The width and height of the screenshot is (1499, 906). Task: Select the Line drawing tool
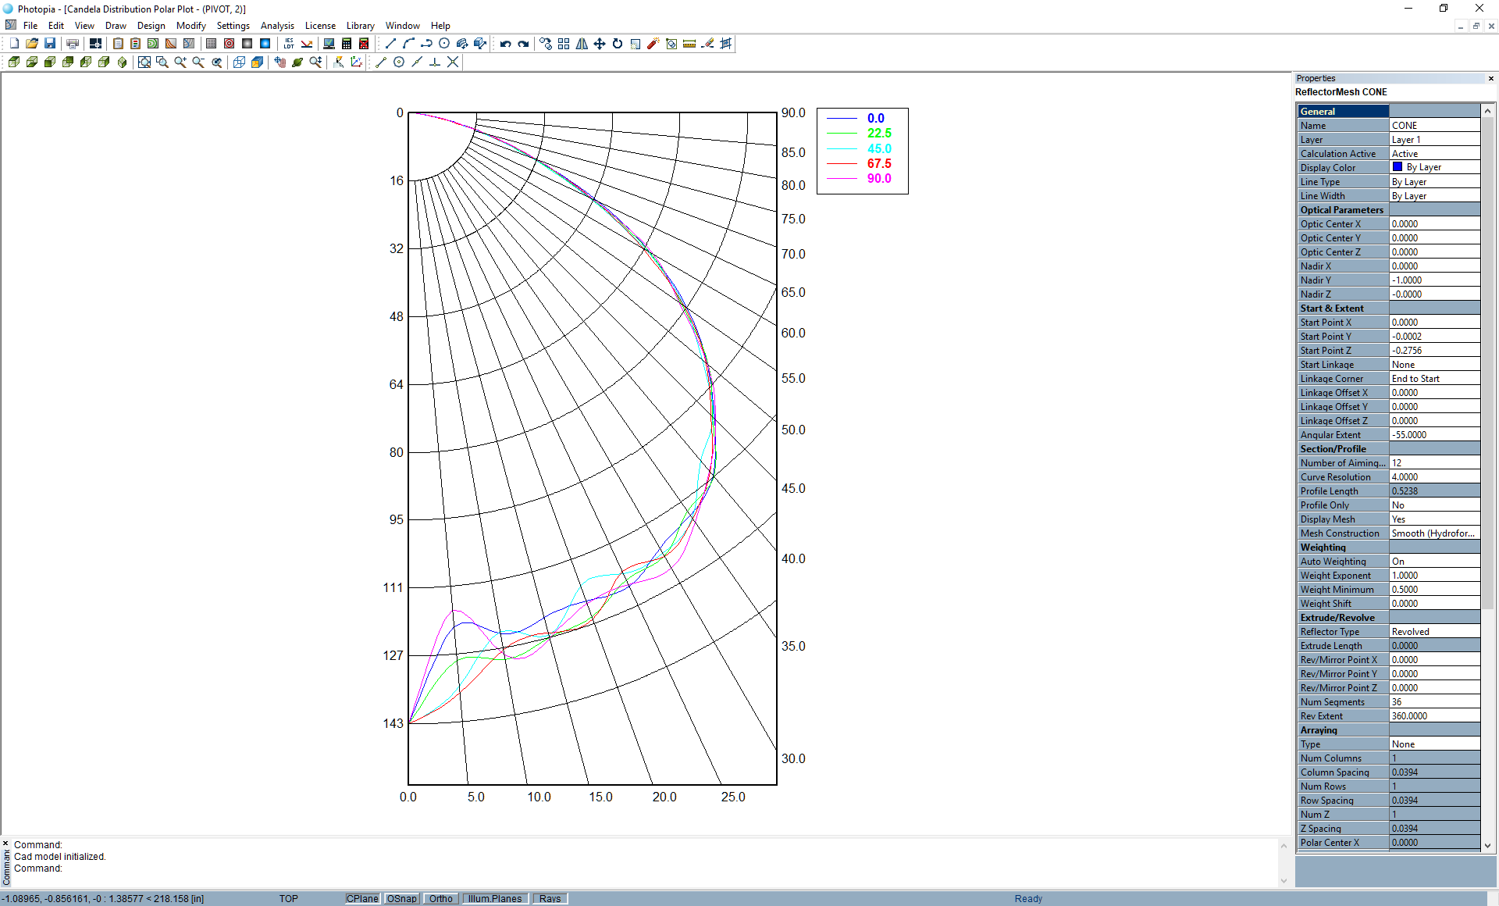[x=390, y=44]
